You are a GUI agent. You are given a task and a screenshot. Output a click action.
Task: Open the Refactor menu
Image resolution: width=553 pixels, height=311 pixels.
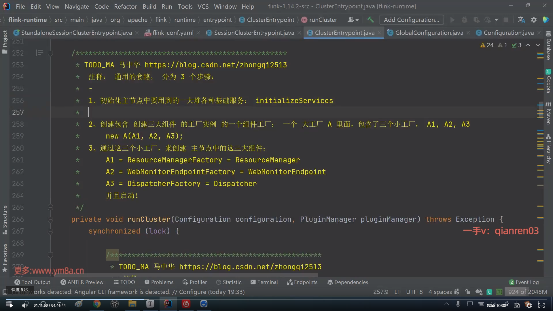(125, 6)
